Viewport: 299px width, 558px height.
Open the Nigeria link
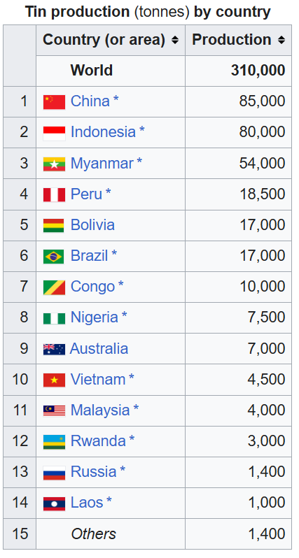94,317
